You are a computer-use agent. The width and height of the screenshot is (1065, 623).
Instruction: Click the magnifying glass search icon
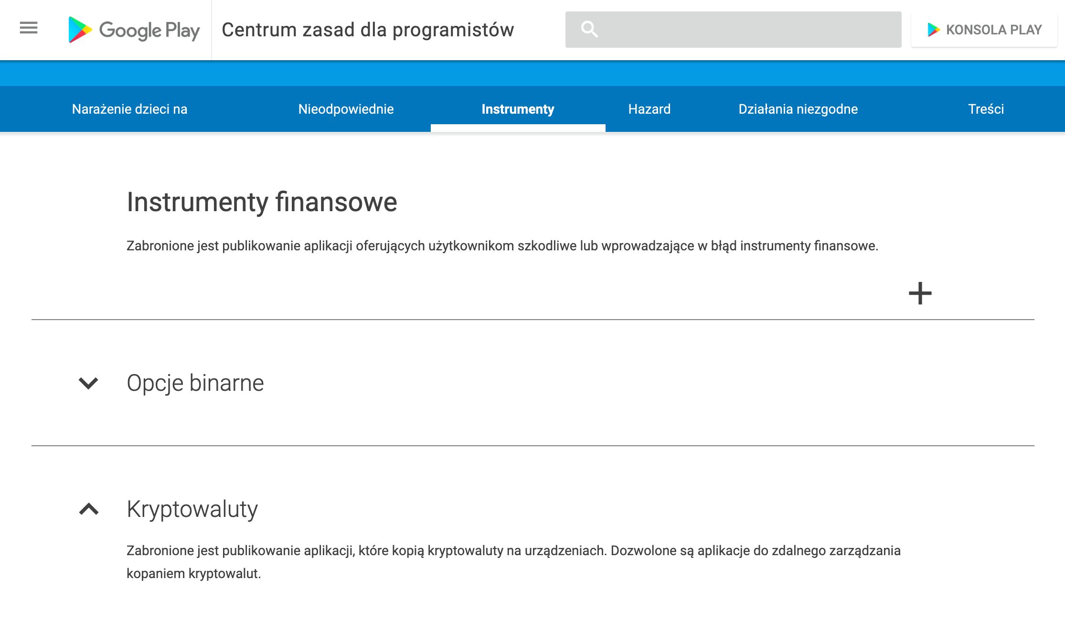(589, 30)
